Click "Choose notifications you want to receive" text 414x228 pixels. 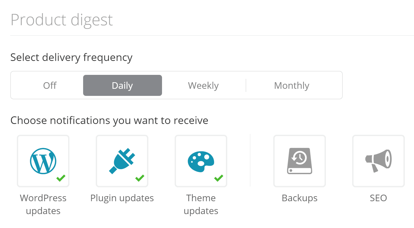109,120
